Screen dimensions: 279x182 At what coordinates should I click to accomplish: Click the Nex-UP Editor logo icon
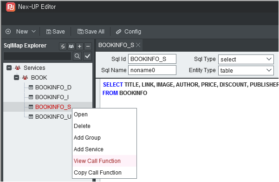click(x=11, y=7)
